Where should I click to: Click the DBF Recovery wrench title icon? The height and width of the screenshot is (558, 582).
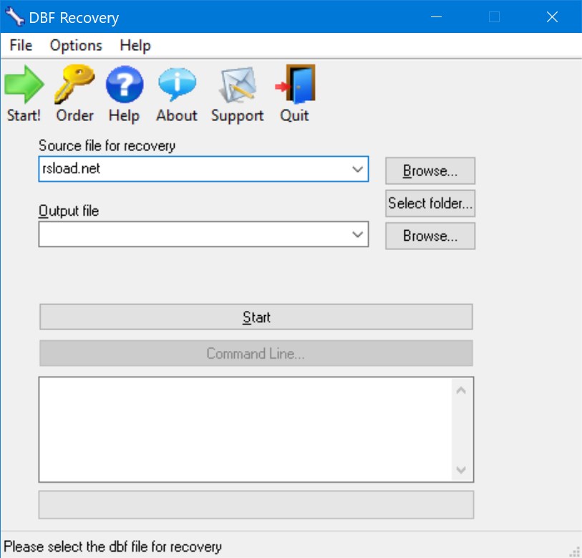click(x=14, y=17)
